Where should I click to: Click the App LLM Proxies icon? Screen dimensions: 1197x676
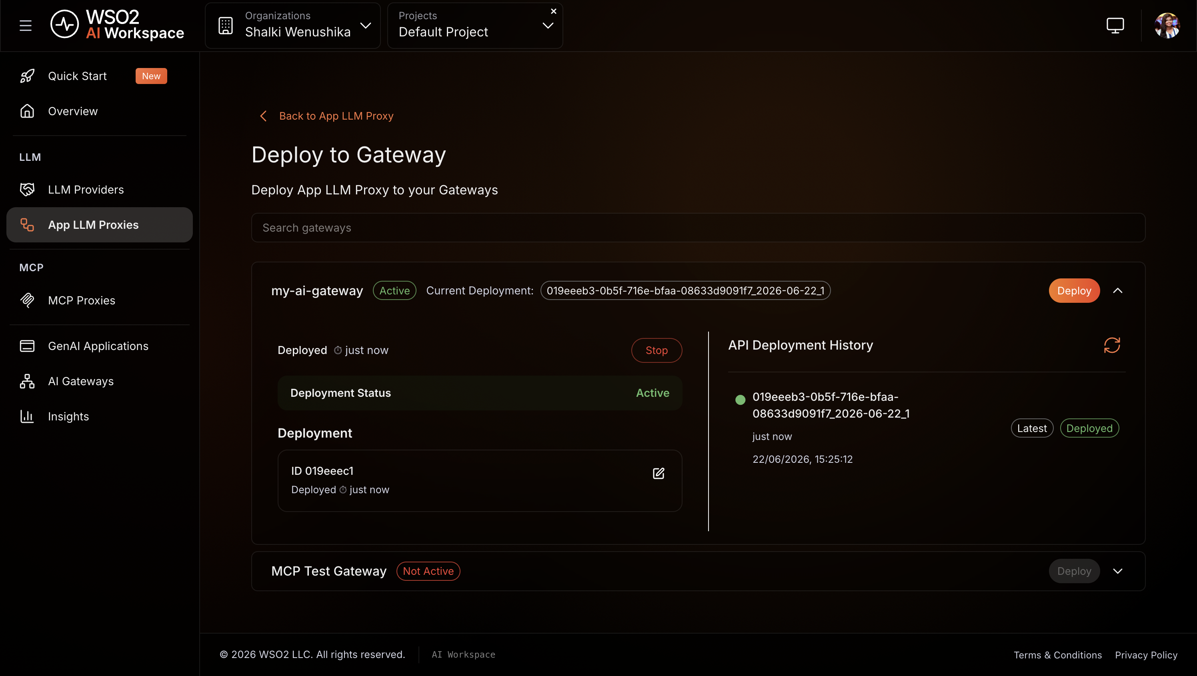tap(28, 225)
